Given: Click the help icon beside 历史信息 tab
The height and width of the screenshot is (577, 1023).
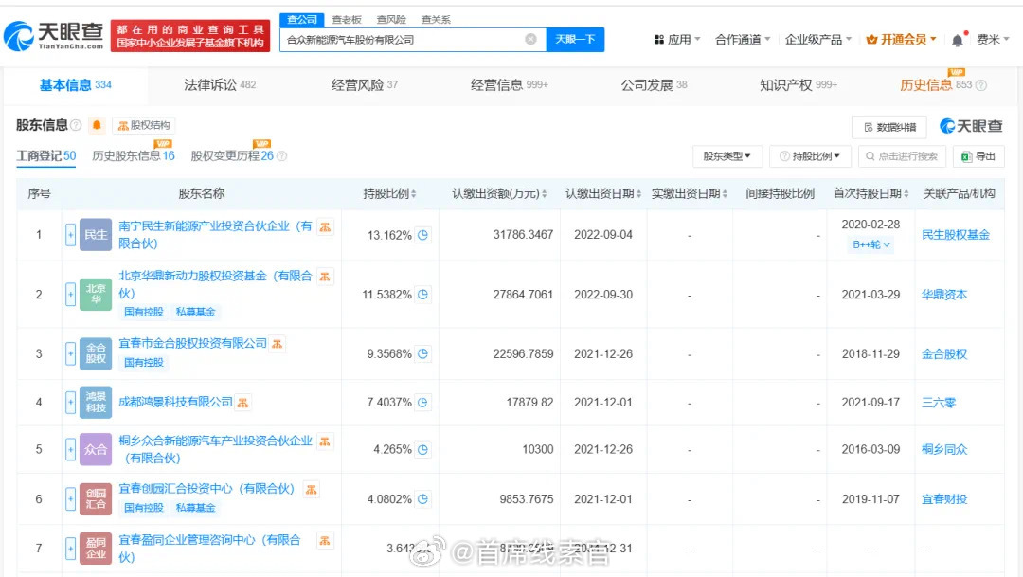Looking at the screenshot, I should (x=980, y=85).
